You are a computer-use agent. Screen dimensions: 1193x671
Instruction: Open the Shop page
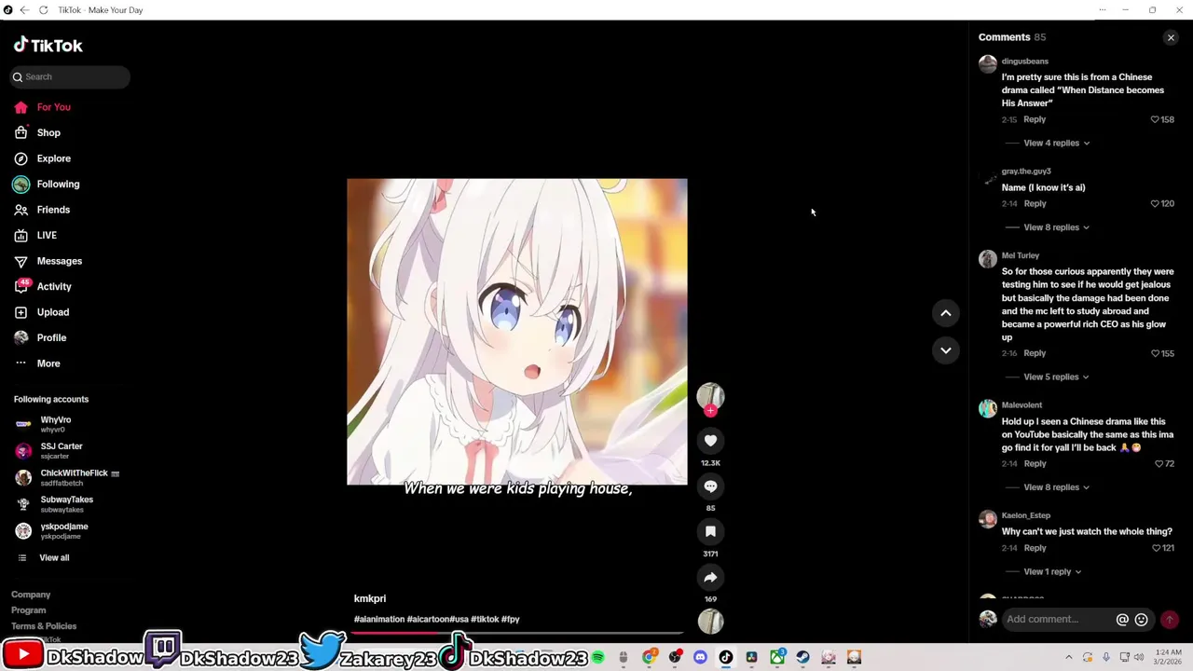coord(37,132)
